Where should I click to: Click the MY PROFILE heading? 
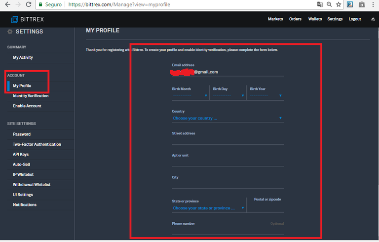(103, 31)
